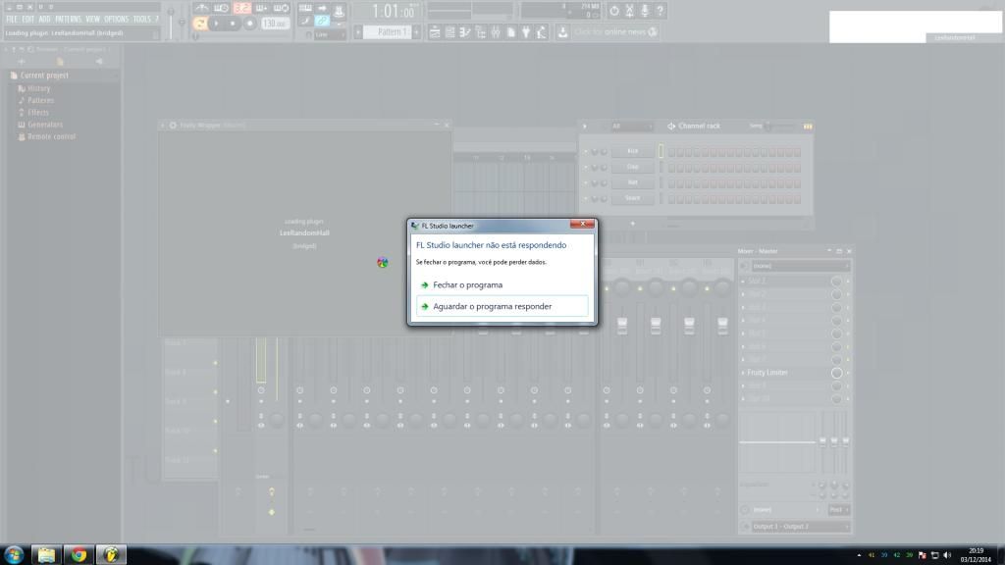
Task: Open the OPTIONS menu
Action: pyautogui.click(x=116, y=19)
